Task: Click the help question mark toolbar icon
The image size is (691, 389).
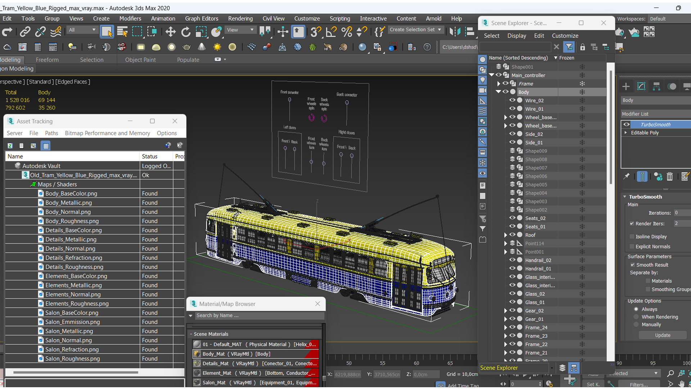Action: 427,47
